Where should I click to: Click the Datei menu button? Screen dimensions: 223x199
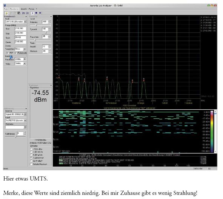6,9
